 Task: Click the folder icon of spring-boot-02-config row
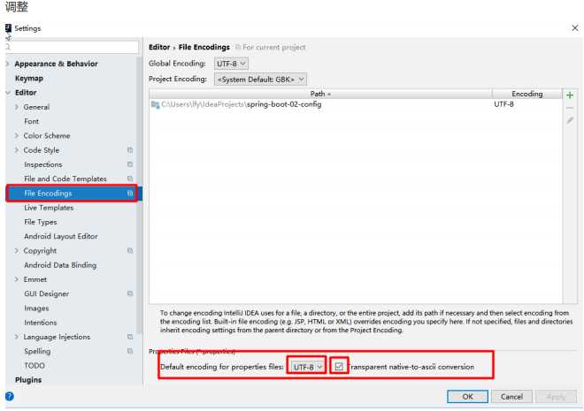coord(156,104)
